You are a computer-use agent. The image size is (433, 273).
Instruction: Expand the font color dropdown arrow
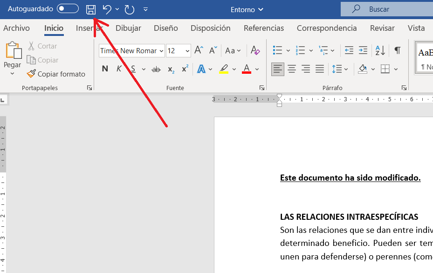tap(257, 69)
